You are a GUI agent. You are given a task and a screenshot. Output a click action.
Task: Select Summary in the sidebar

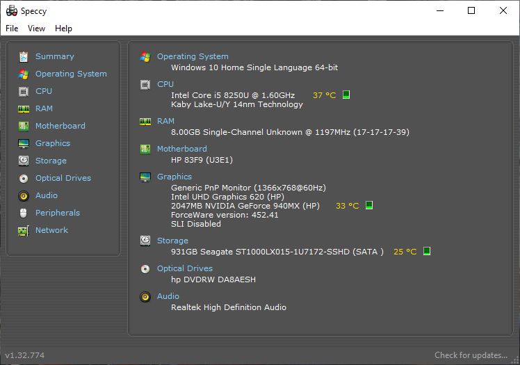pos(55,56)
